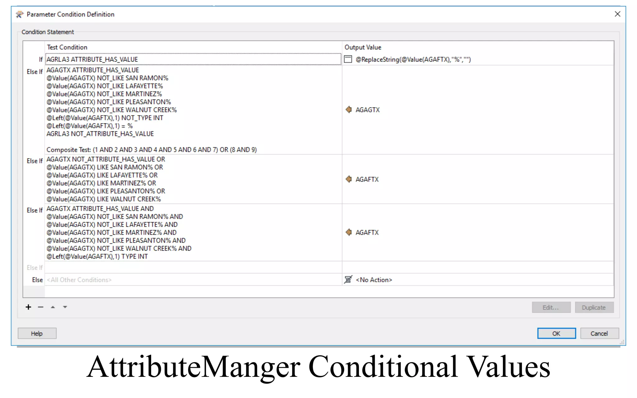Click the Output Value column header
Screen dimensions: 637x398
pyautogui.click(x=478, y=47)
